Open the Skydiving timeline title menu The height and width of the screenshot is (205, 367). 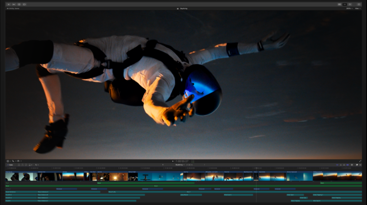[x=180, y=165]
